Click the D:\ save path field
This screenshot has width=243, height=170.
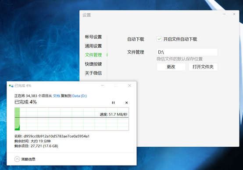[187, 52]
